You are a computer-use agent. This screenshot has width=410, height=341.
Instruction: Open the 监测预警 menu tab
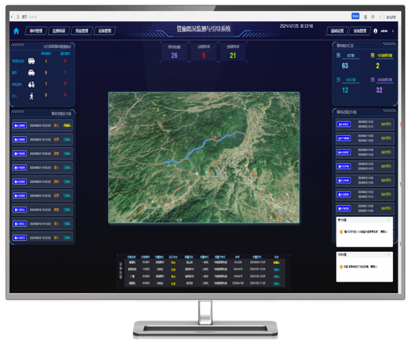(59, 31)
